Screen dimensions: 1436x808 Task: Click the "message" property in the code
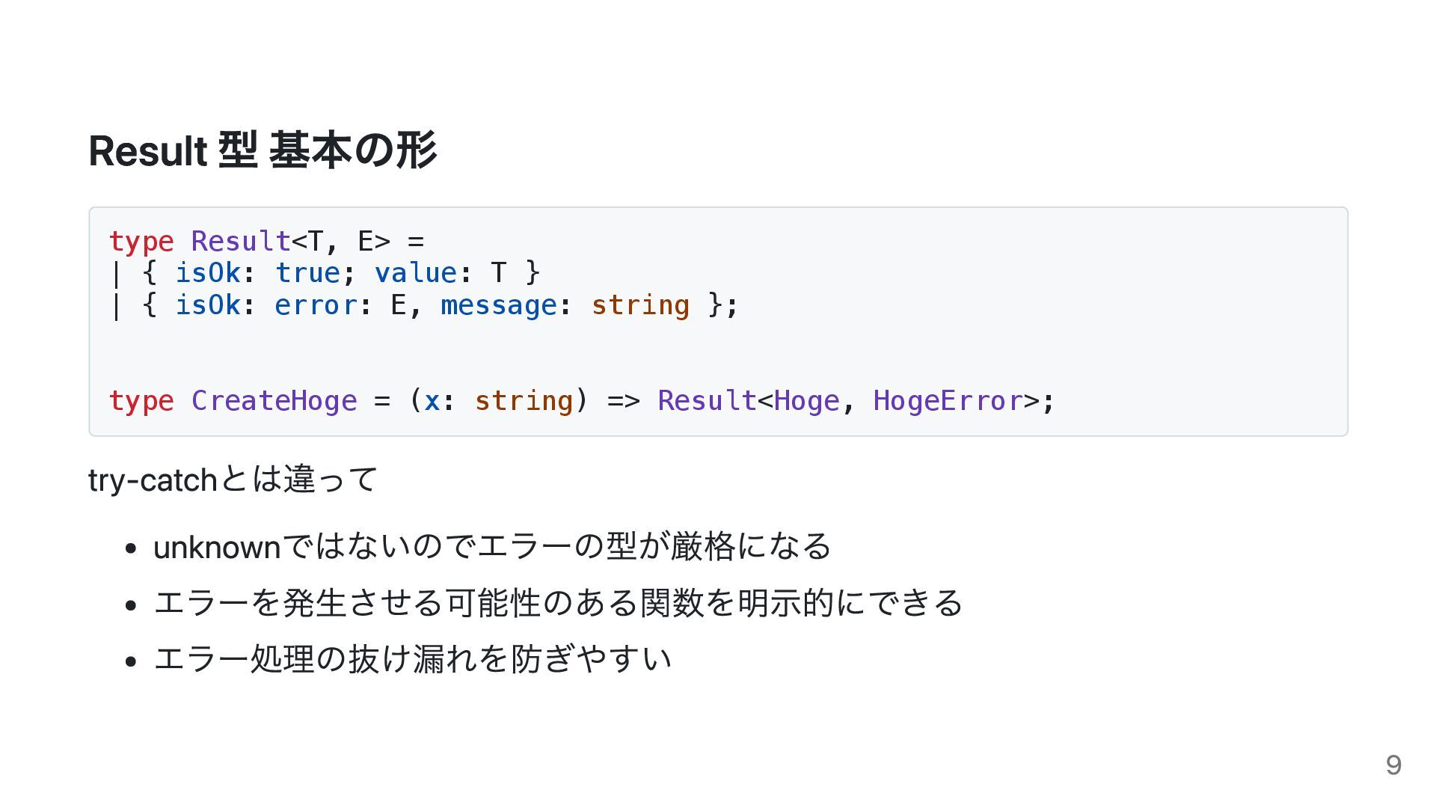click(x=498, y=305)
